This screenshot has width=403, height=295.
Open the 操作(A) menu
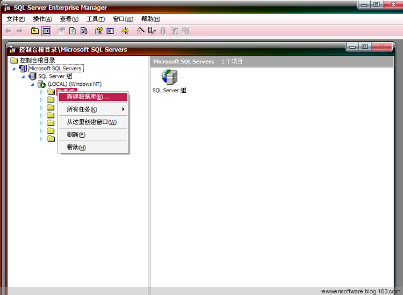(x=42, y=19)
